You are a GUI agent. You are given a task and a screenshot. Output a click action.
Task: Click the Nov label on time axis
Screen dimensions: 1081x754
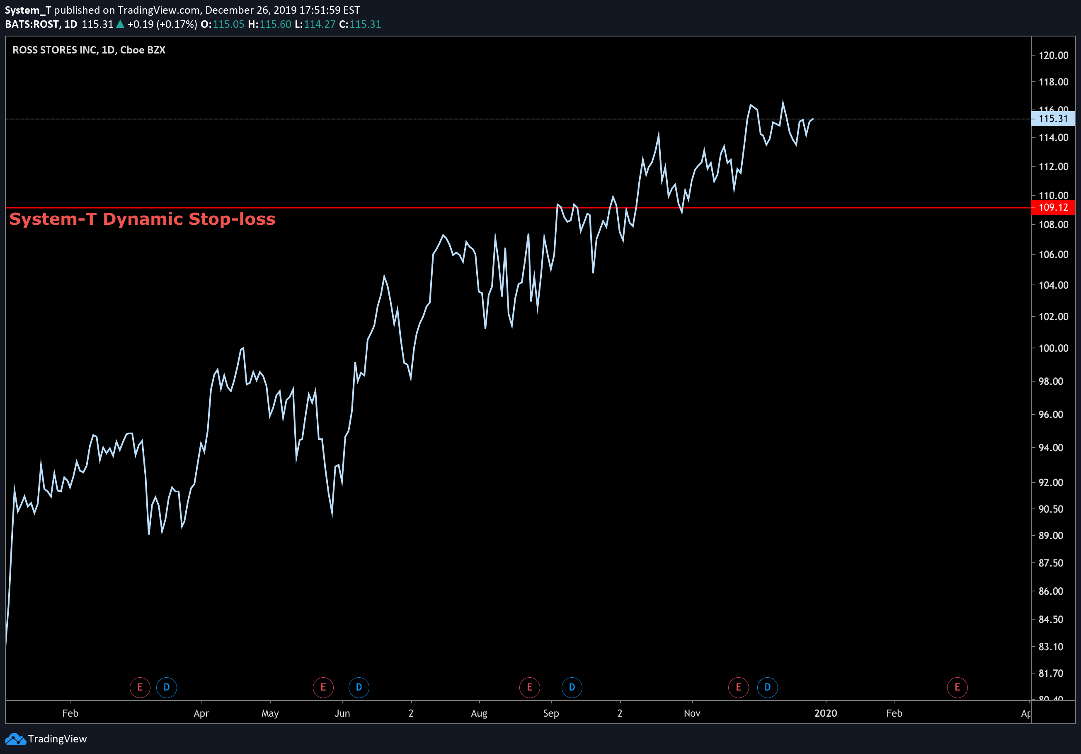tap(692, 713)
